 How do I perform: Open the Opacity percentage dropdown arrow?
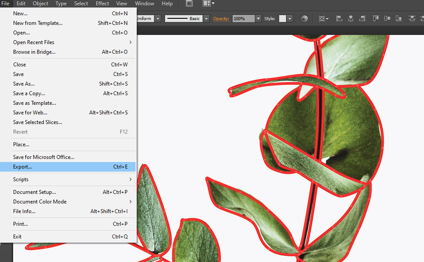tap(257, 18)
